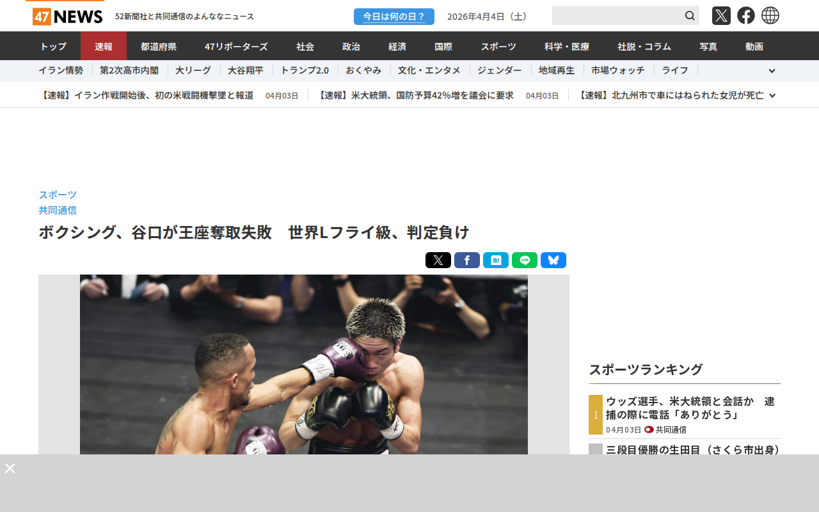Open the Facebook header icon
The image size is (819, 512).
(x=746, y=15)
